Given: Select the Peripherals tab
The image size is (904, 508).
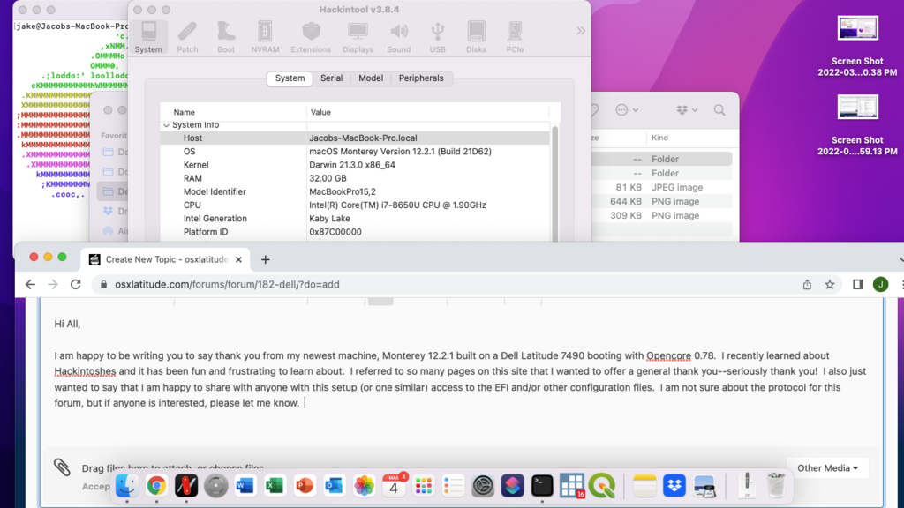Looking at the screenshot, I should 421,78.
